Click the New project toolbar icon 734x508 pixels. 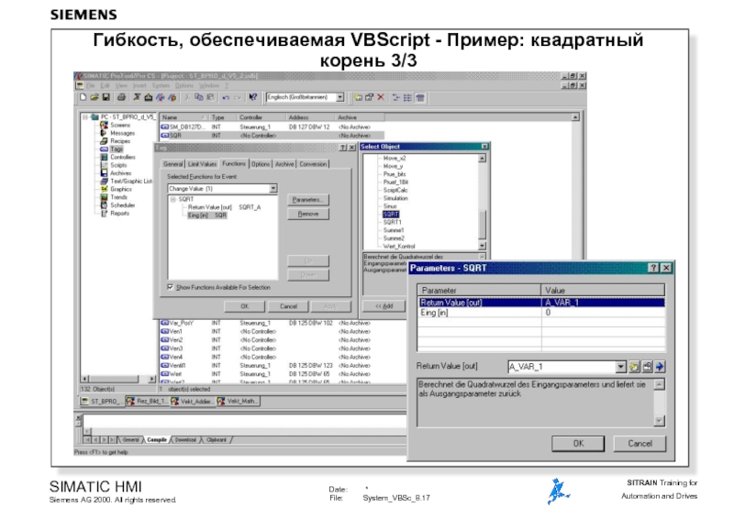(83, 97)
